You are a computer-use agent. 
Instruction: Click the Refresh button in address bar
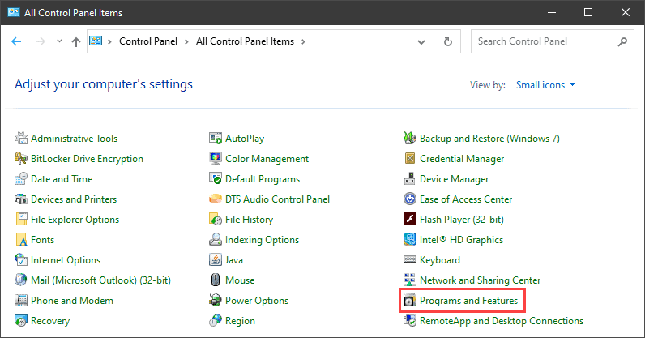pyautogui.click(x=448, y=41)
